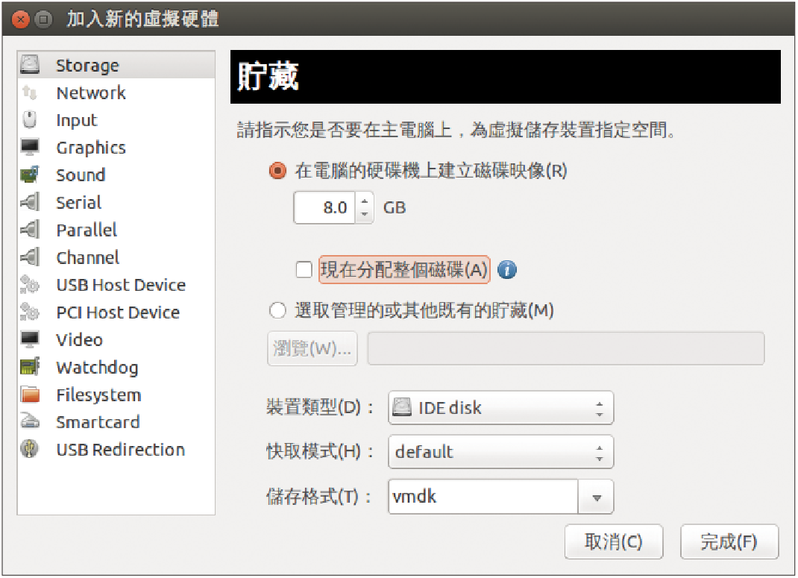
Task: Increase disk size with spinner up arrow
Action: 364,201
